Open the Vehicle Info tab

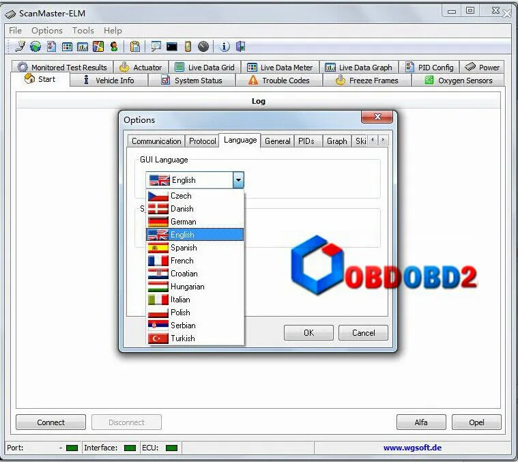tap(109, 81)
